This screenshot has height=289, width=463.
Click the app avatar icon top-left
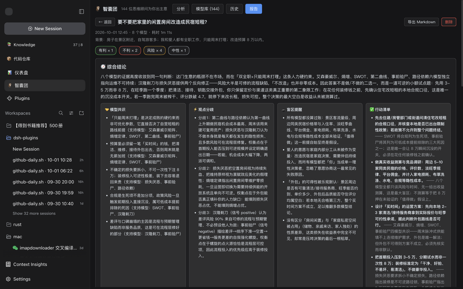click(x=9, y=12)
